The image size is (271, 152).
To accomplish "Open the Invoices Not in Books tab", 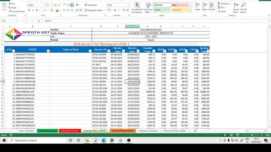I will (123, 131).
